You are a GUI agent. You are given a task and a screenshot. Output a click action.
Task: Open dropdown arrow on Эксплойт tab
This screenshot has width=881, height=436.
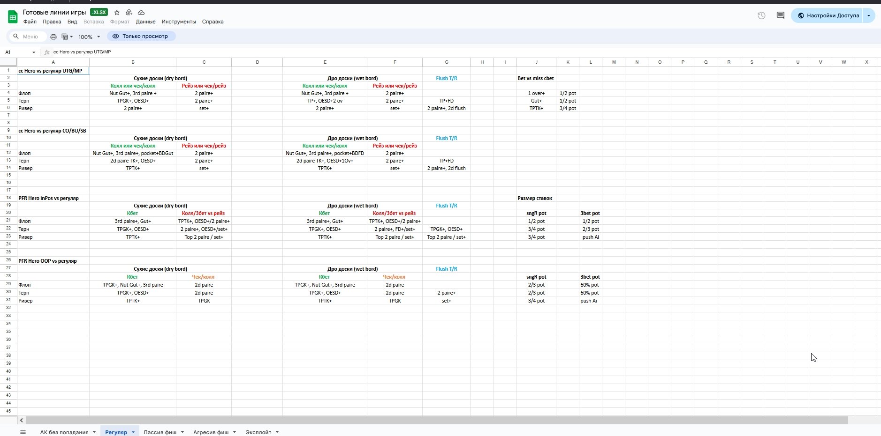pos(277,432)
